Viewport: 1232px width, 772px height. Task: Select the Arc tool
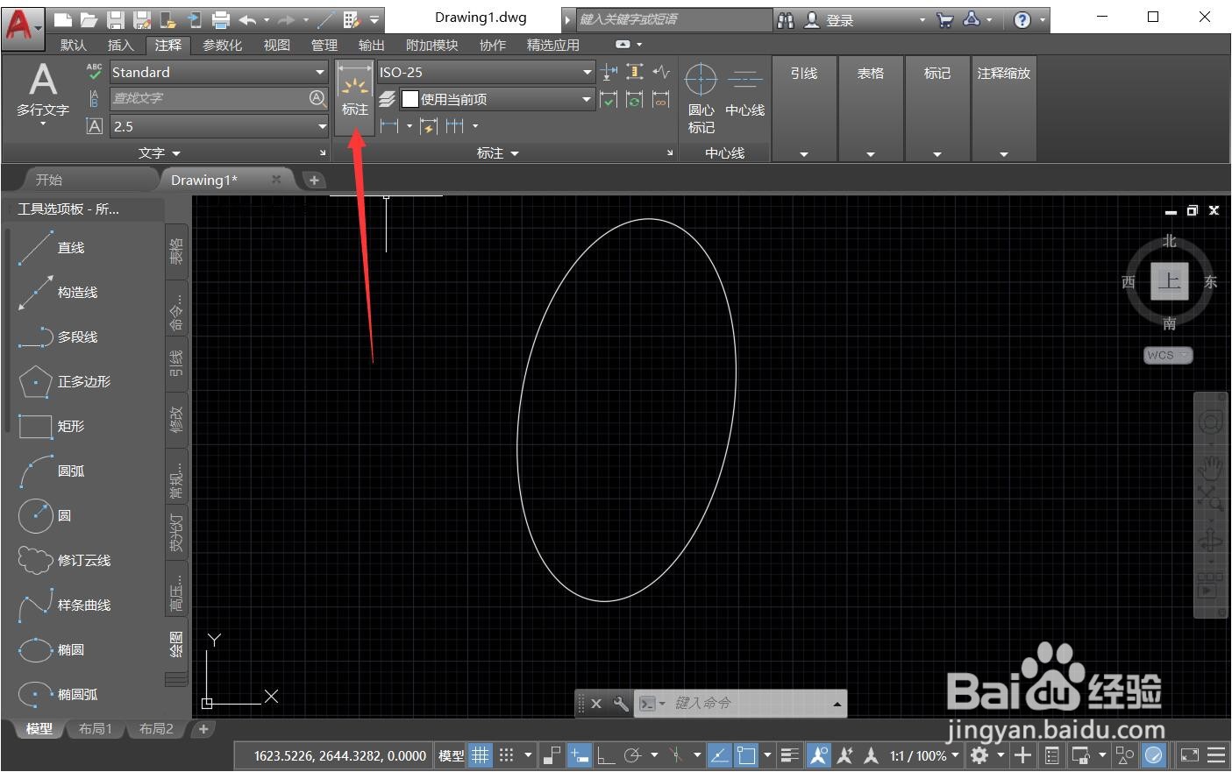[53, 471]
